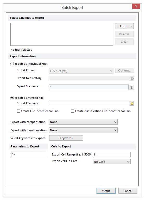This screenshot has height=201, width=146.
Task: Click the Export Cell Range input field
Action: [x=112, y=155]
